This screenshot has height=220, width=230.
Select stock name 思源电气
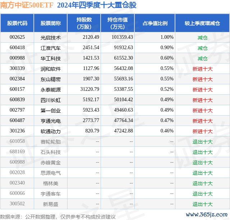51,173
